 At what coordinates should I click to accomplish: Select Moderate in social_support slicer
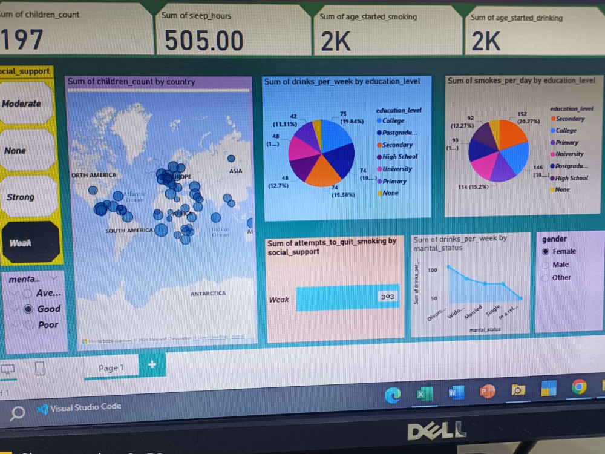(x=26, y=104)
